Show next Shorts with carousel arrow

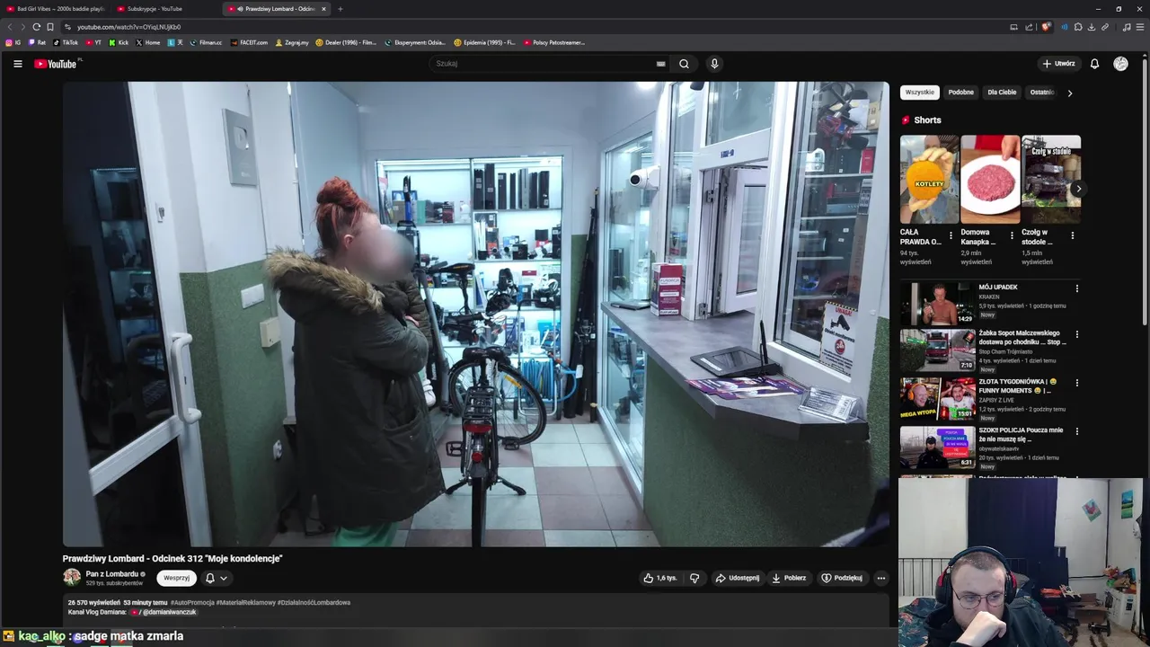[1078, 189]
